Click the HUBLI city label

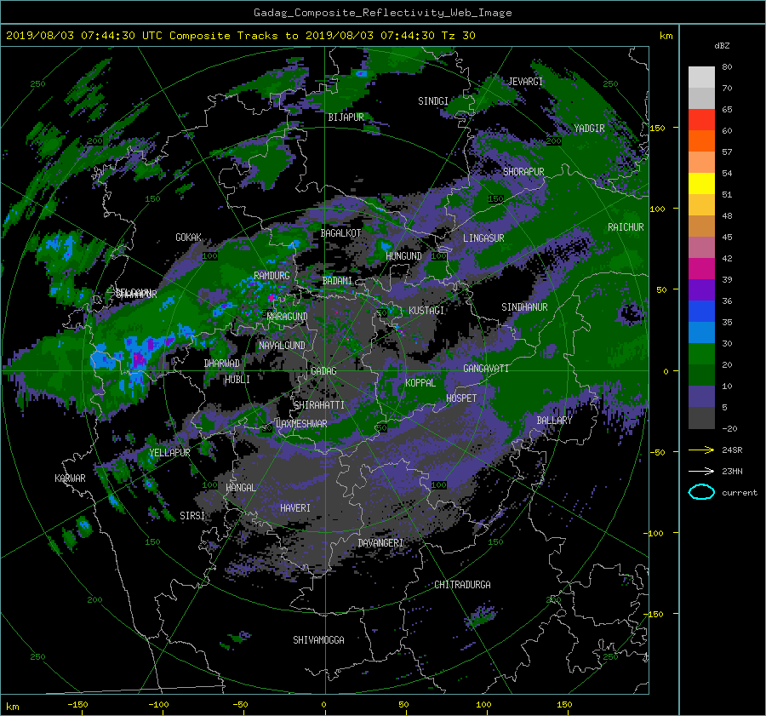click(237, 380)
